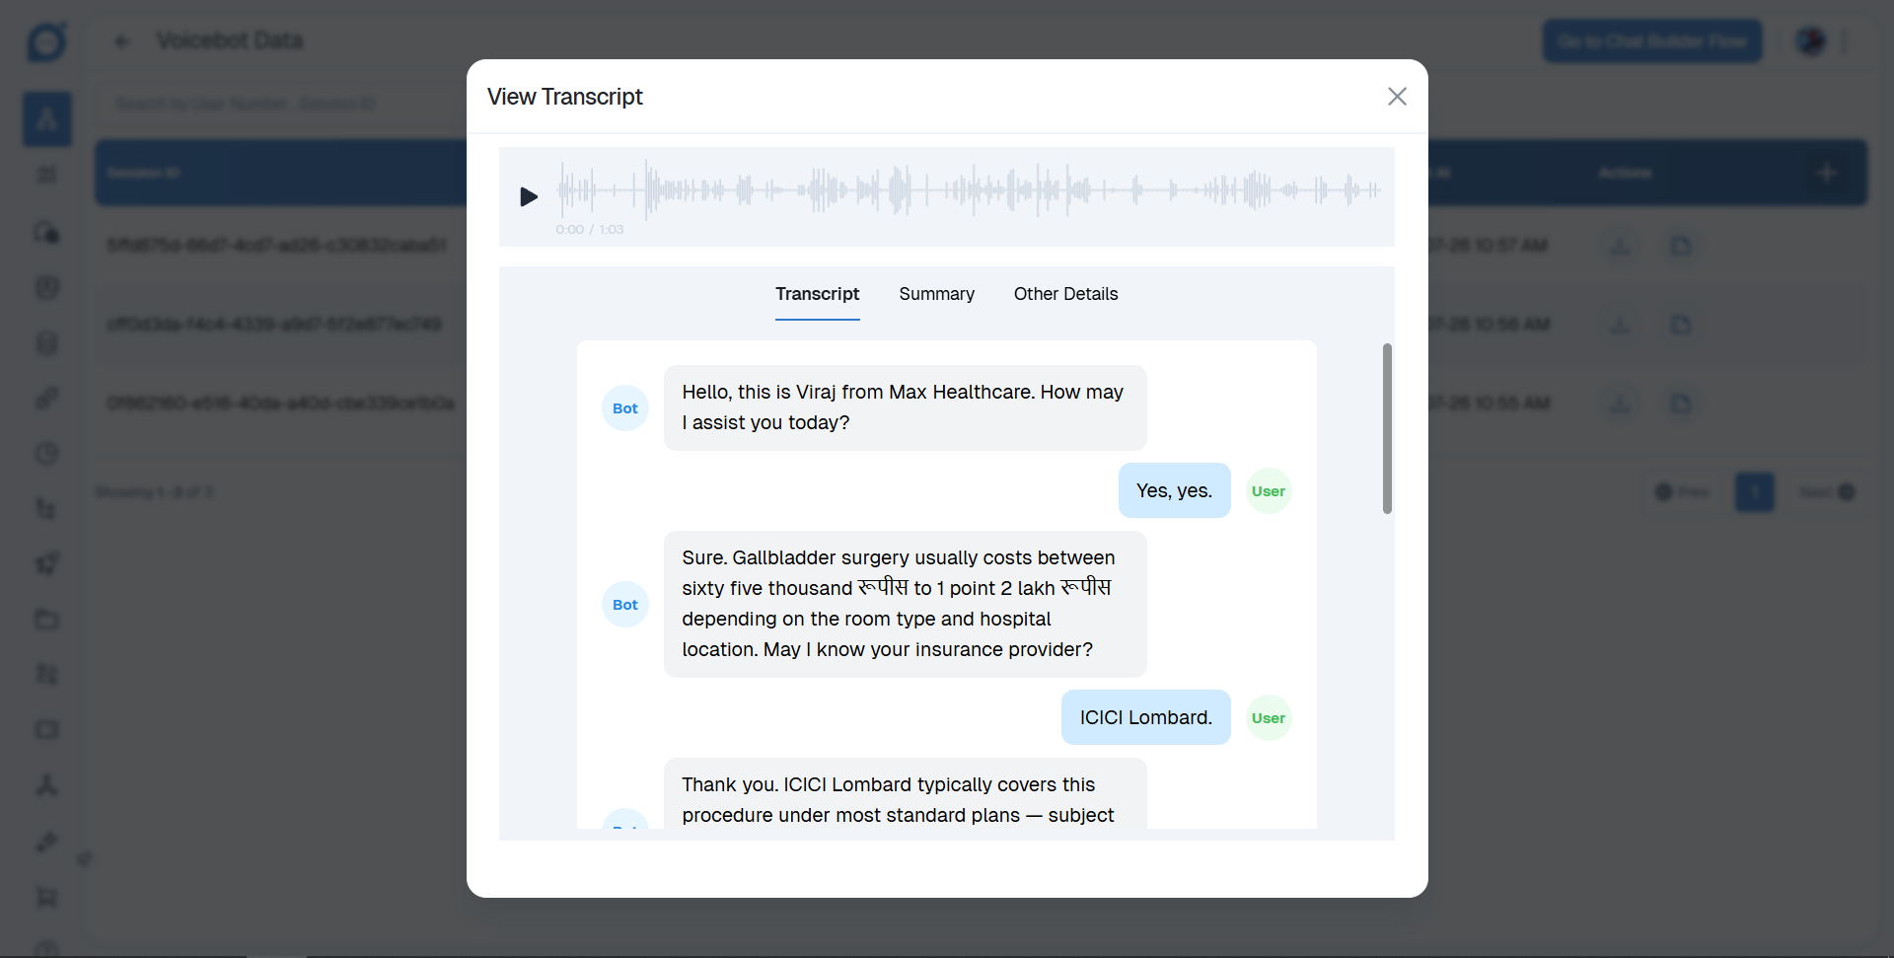Seek the audio waveform to its midpoint
This screenshot has height=958, width=1894.
pos(969,189)
